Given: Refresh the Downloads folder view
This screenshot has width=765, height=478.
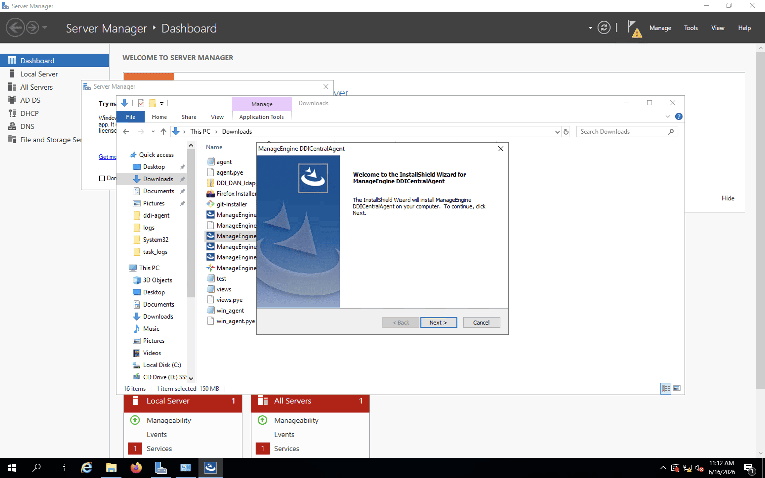Looking at the screenshot, I should (x=566, y=132).
